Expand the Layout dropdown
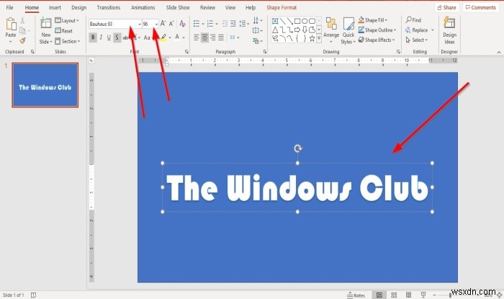504x299 pixels. point(67,21)
